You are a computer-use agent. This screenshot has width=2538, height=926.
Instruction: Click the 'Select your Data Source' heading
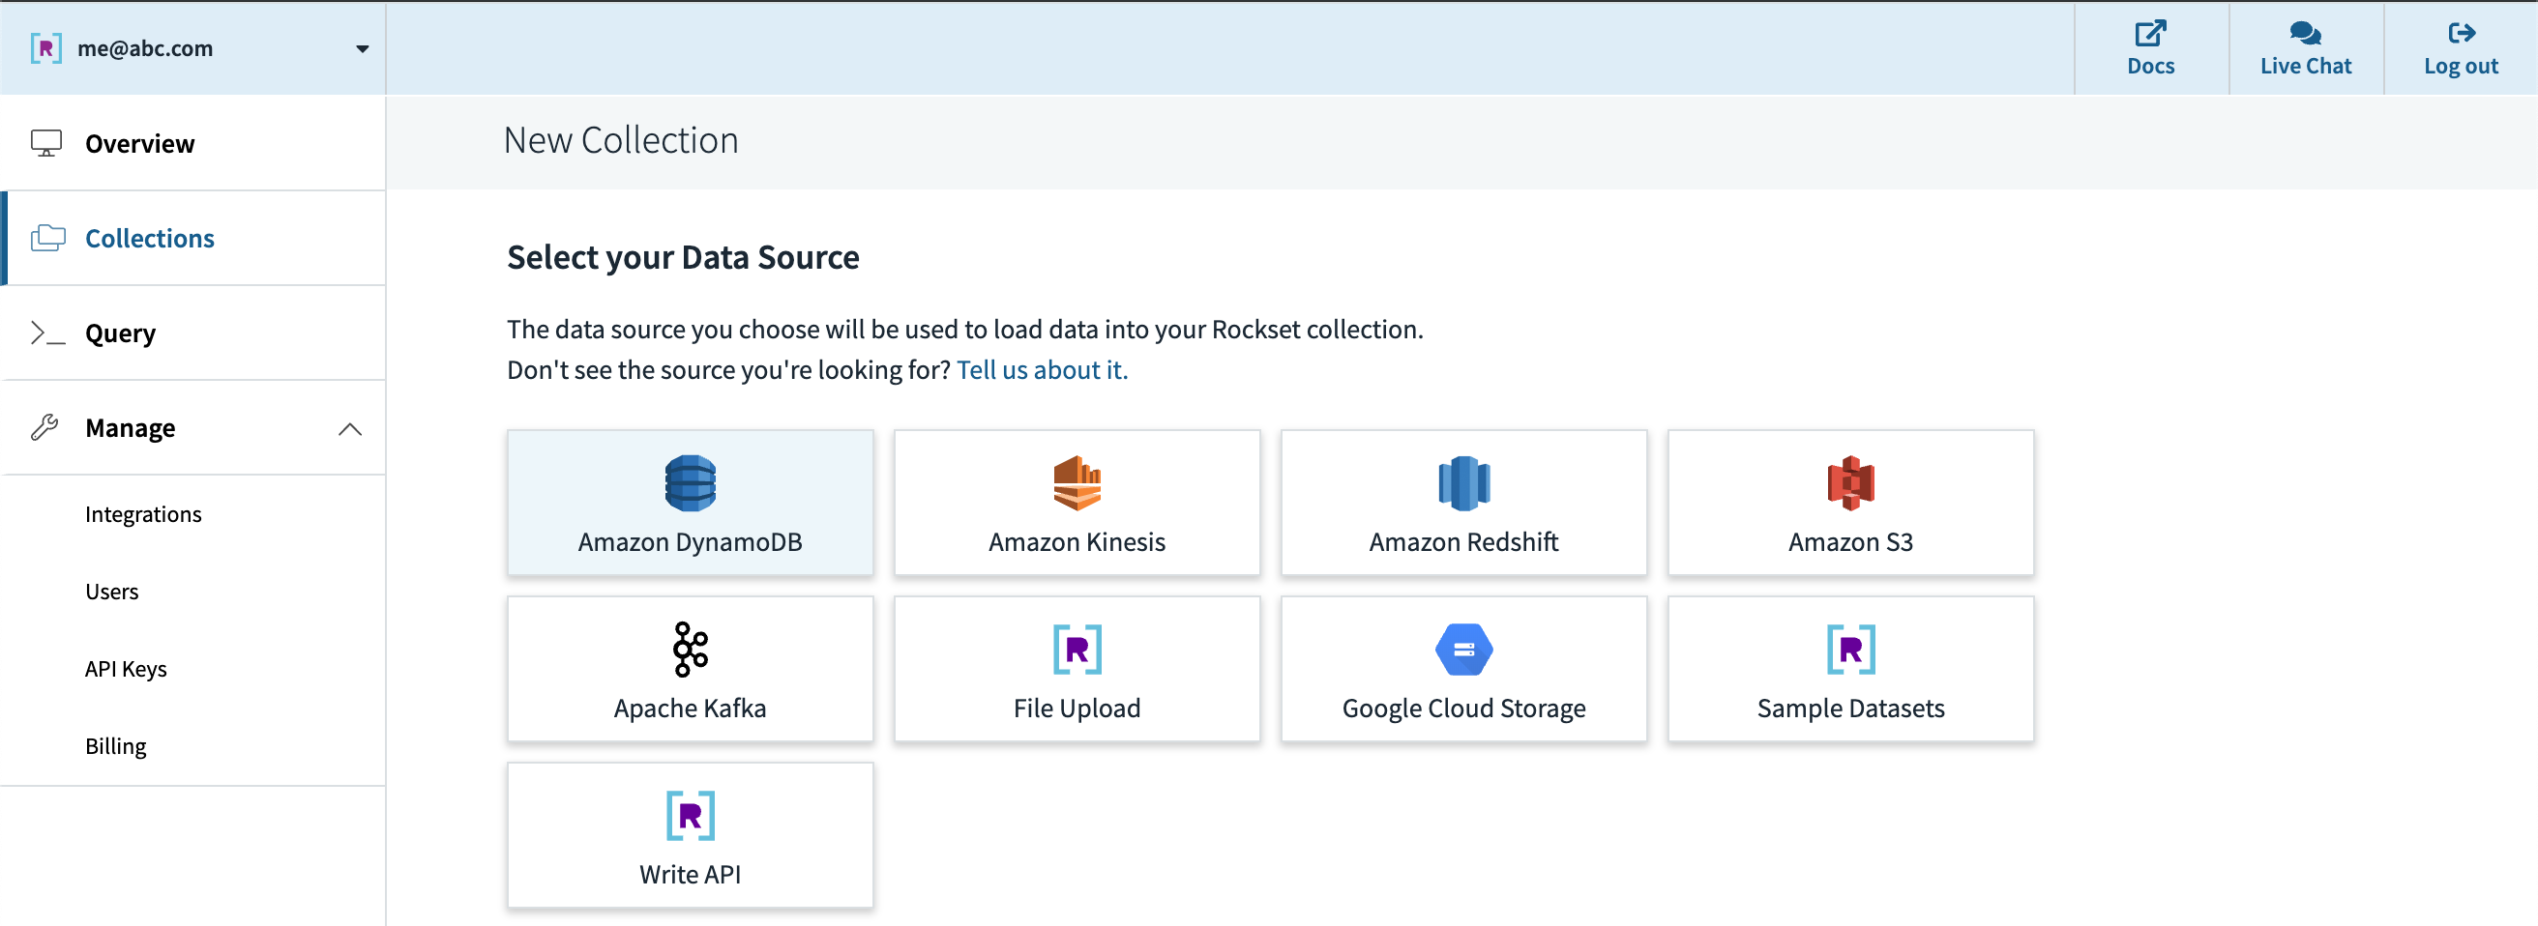(x=683, y=257)
